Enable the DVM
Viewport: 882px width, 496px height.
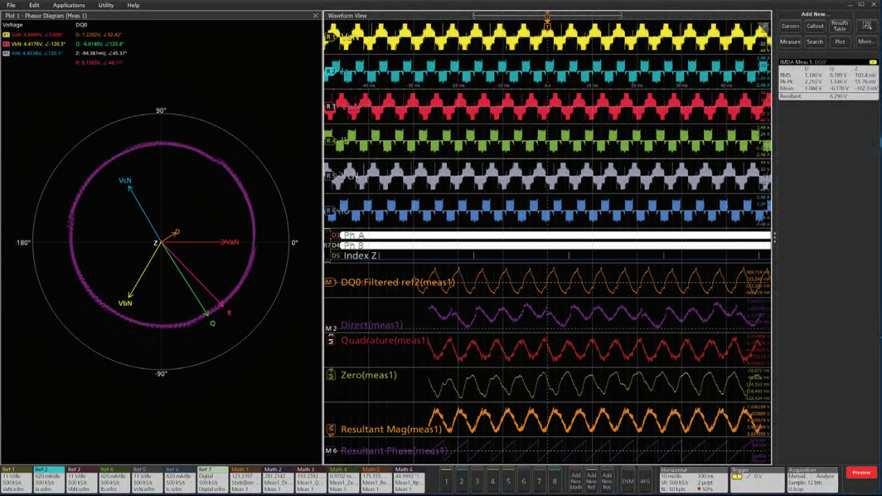(628, 479)
